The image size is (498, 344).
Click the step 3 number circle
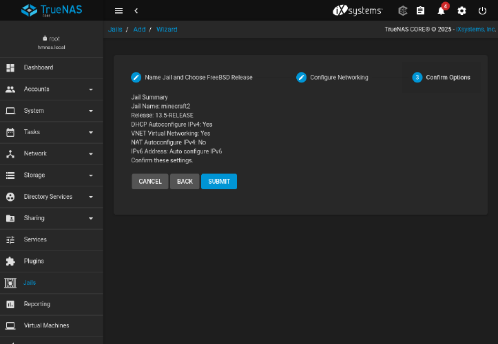(417, 78)
